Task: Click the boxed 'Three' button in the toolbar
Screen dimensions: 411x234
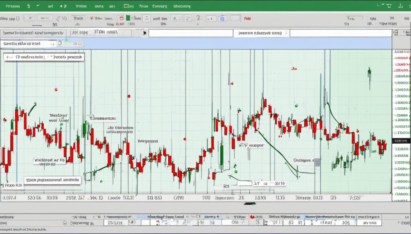Action: pyautogui.click(x=78, y=18)
